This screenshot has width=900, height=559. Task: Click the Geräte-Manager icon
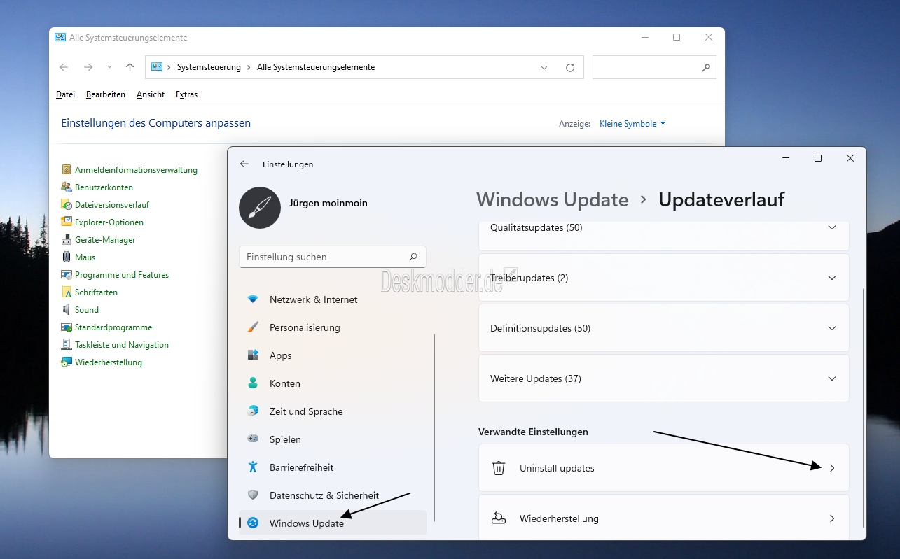click(x=67, y=239)
